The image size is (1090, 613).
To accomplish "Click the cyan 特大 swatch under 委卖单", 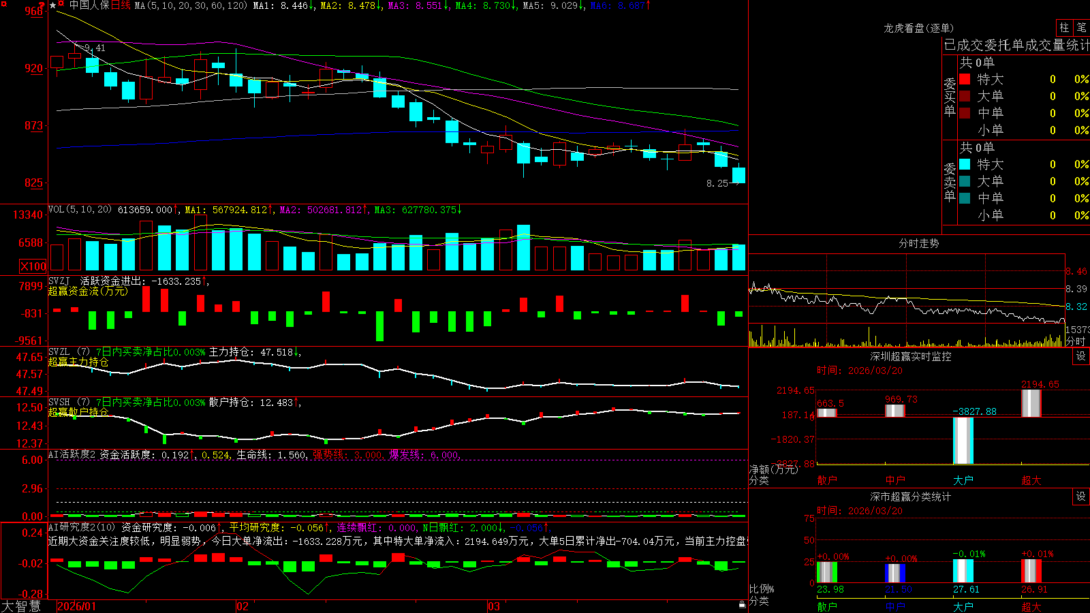I will click(965, 164).
